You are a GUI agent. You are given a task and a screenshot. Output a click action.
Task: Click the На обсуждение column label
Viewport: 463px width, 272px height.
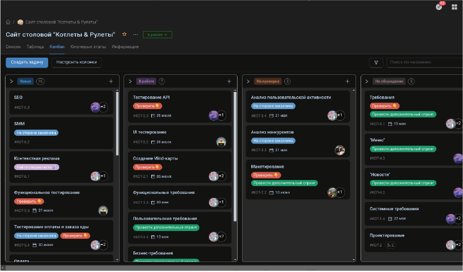coord(389,81)
